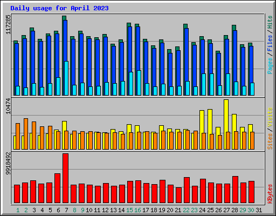Click the red KBytes bar for day 22

(187, 190)
